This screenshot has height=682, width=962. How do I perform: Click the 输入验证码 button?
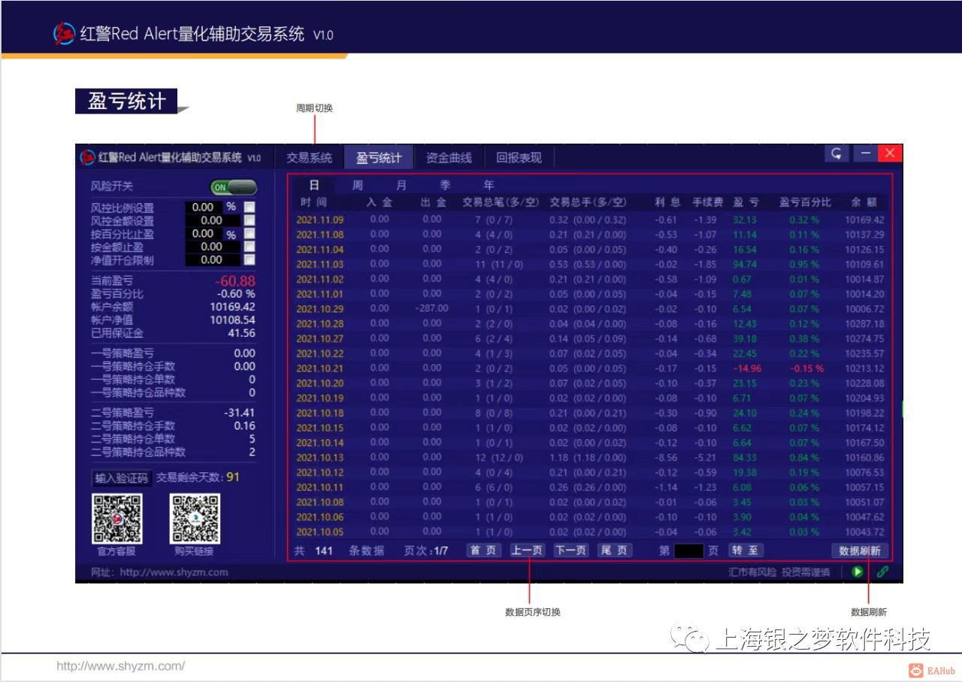121,478
